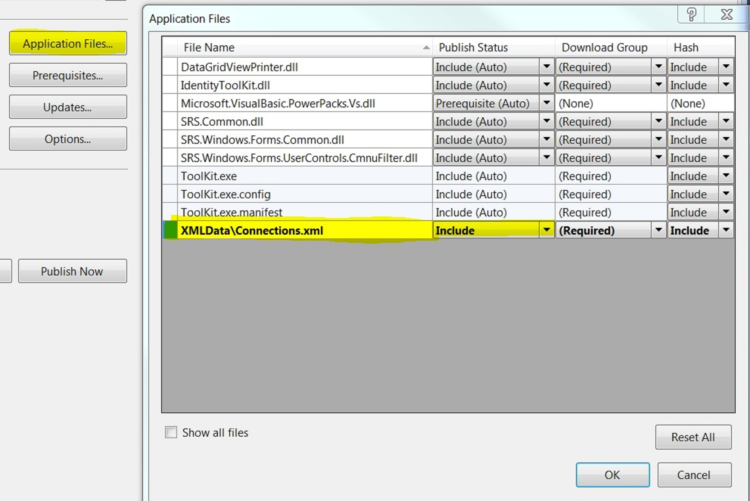
Task: Expand Prerequisite (Auto) dropdown for PowerPacks.Vs.dll
Action: click(x=546, y=103)
